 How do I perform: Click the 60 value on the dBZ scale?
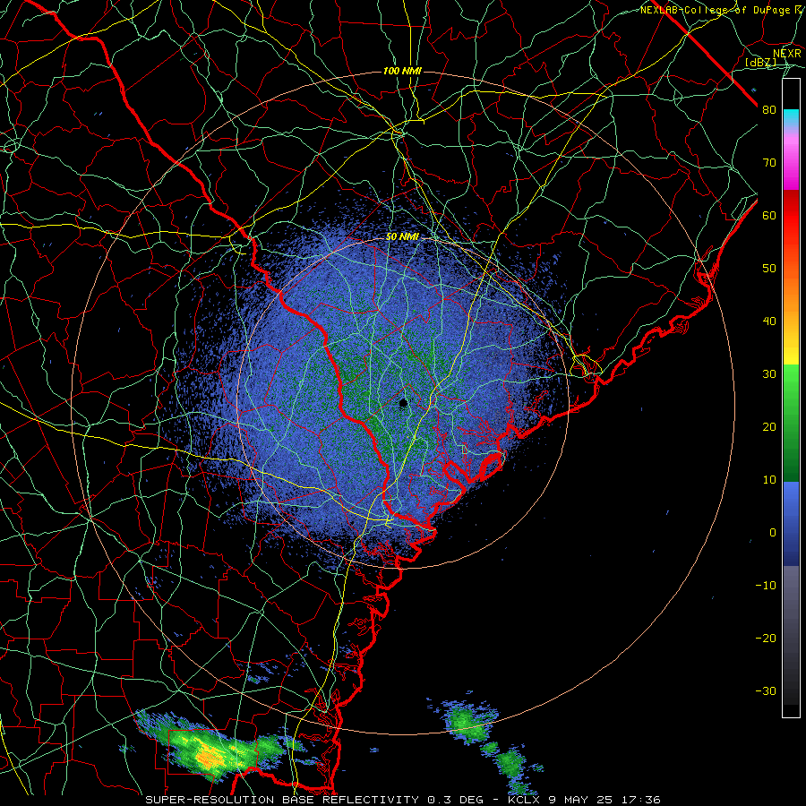point(769,215)
